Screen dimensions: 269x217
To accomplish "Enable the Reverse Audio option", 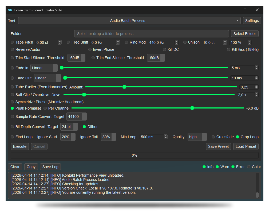I will [x=12, y=49].
